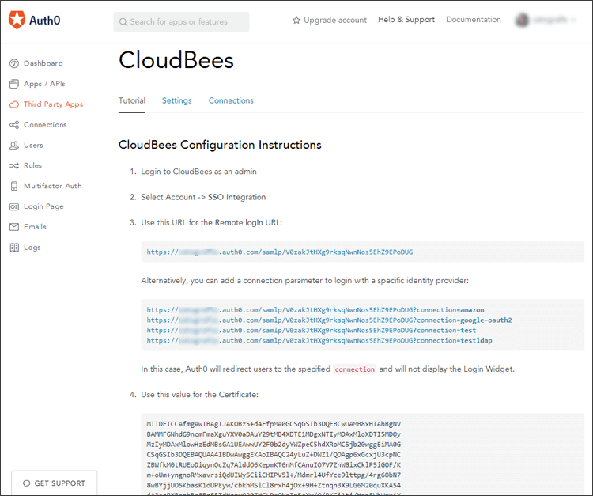Image resolution: width=593 pixels, height=496 pixels.
Task: Click the Auth0 brand name text
Action: pos(44,21)
